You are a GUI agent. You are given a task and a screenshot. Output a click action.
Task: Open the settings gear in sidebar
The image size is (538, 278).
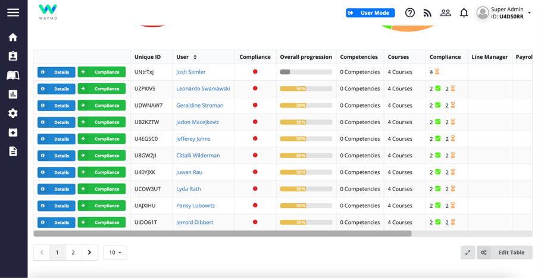pos(13,113)
